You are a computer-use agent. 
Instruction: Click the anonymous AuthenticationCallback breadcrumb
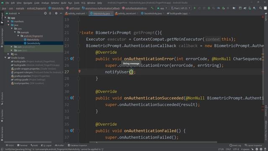(101, 8)
